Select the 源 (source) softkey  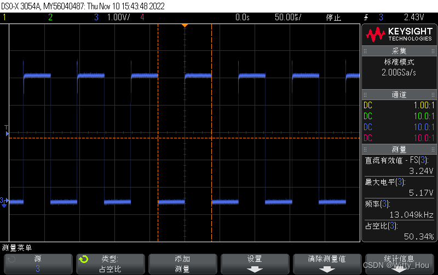point(38,264)
